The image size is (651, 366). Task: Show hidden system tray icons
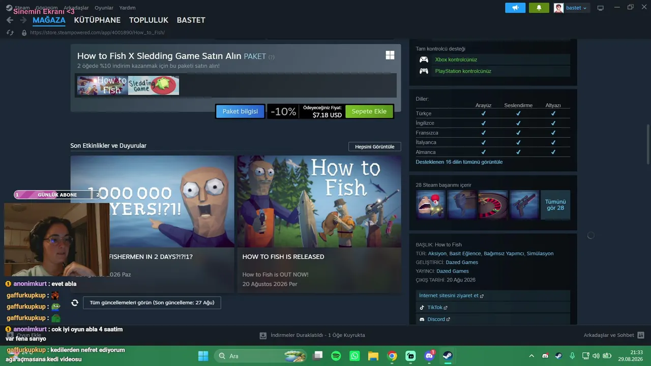tap(531, 356)
